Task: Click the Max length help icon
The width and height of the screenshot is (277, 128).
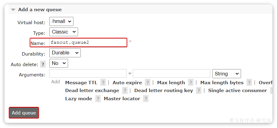Action: tap(191, 83)
